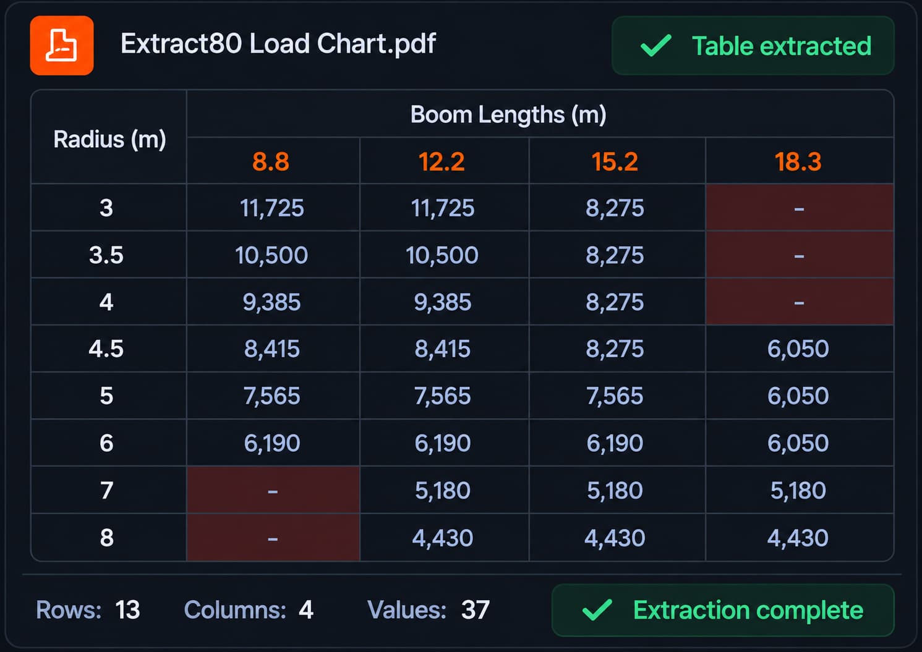Select 9,385 in the 8.8 column, radius 4
Image resolution: width=922 pixels, height=652 pixels.
(272, 302)
